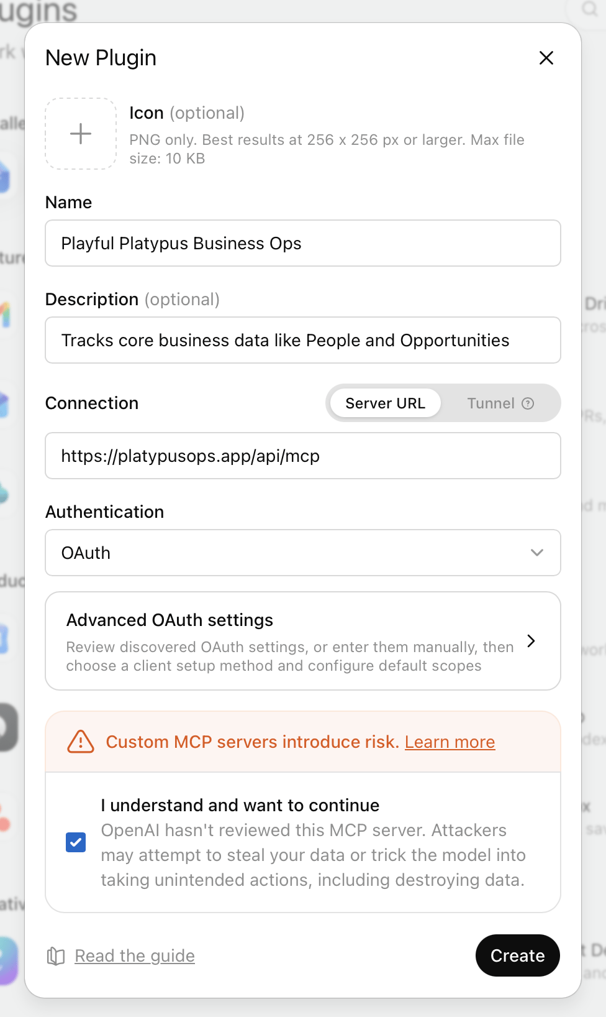Open the Tunnel help question icon
The image size is (606, 1017).
(528, 403)
